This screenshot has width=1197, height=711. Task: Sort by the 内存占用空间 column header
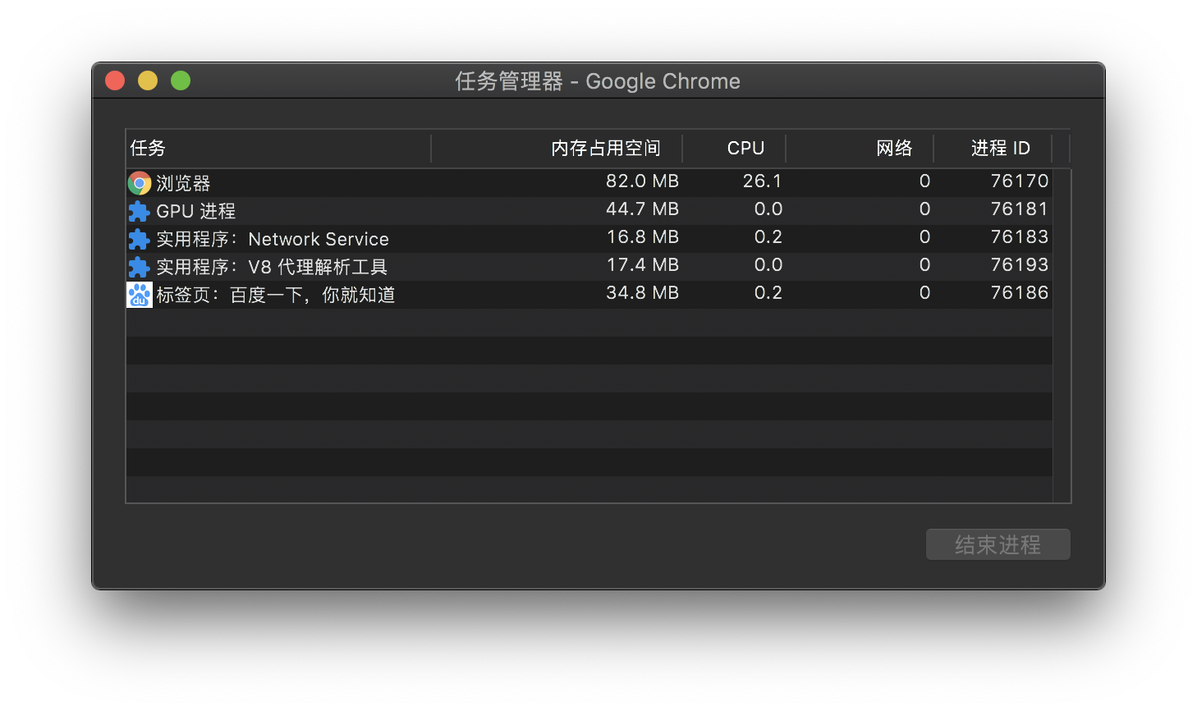605,148
